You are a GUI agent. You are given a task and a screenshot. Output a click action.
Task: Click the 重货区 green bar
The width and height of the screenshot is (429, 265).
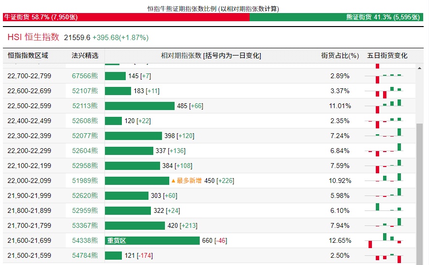tap(152, 240)
